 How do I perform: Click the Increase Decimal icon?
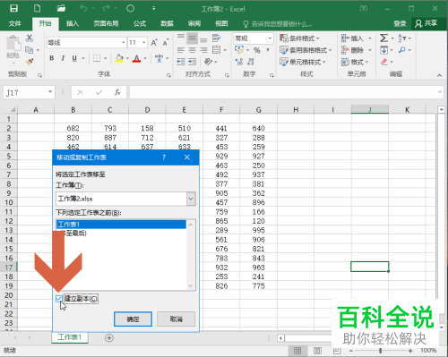coord(239,62)
